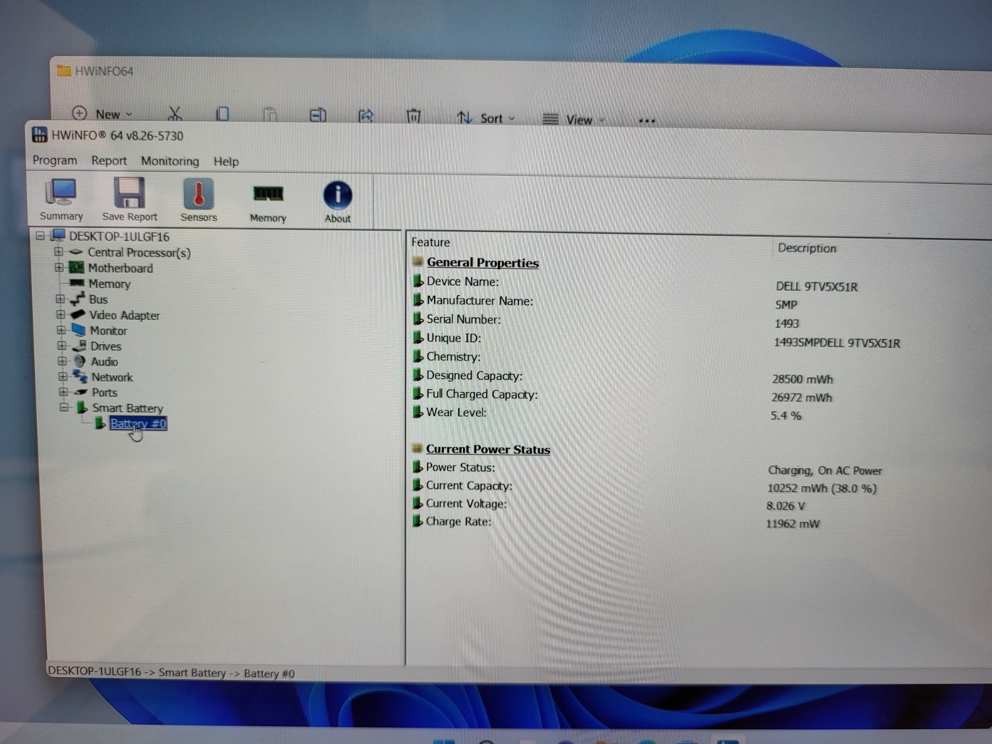Viewport: 992px width, 744px height.
Task: Click the Monitor icon in the tree
Action: 79,330
